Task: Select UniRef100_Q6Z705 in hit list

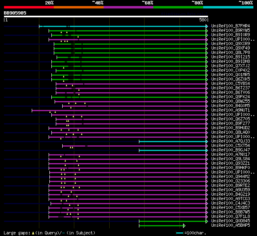Action: click(x=230, y=119)
